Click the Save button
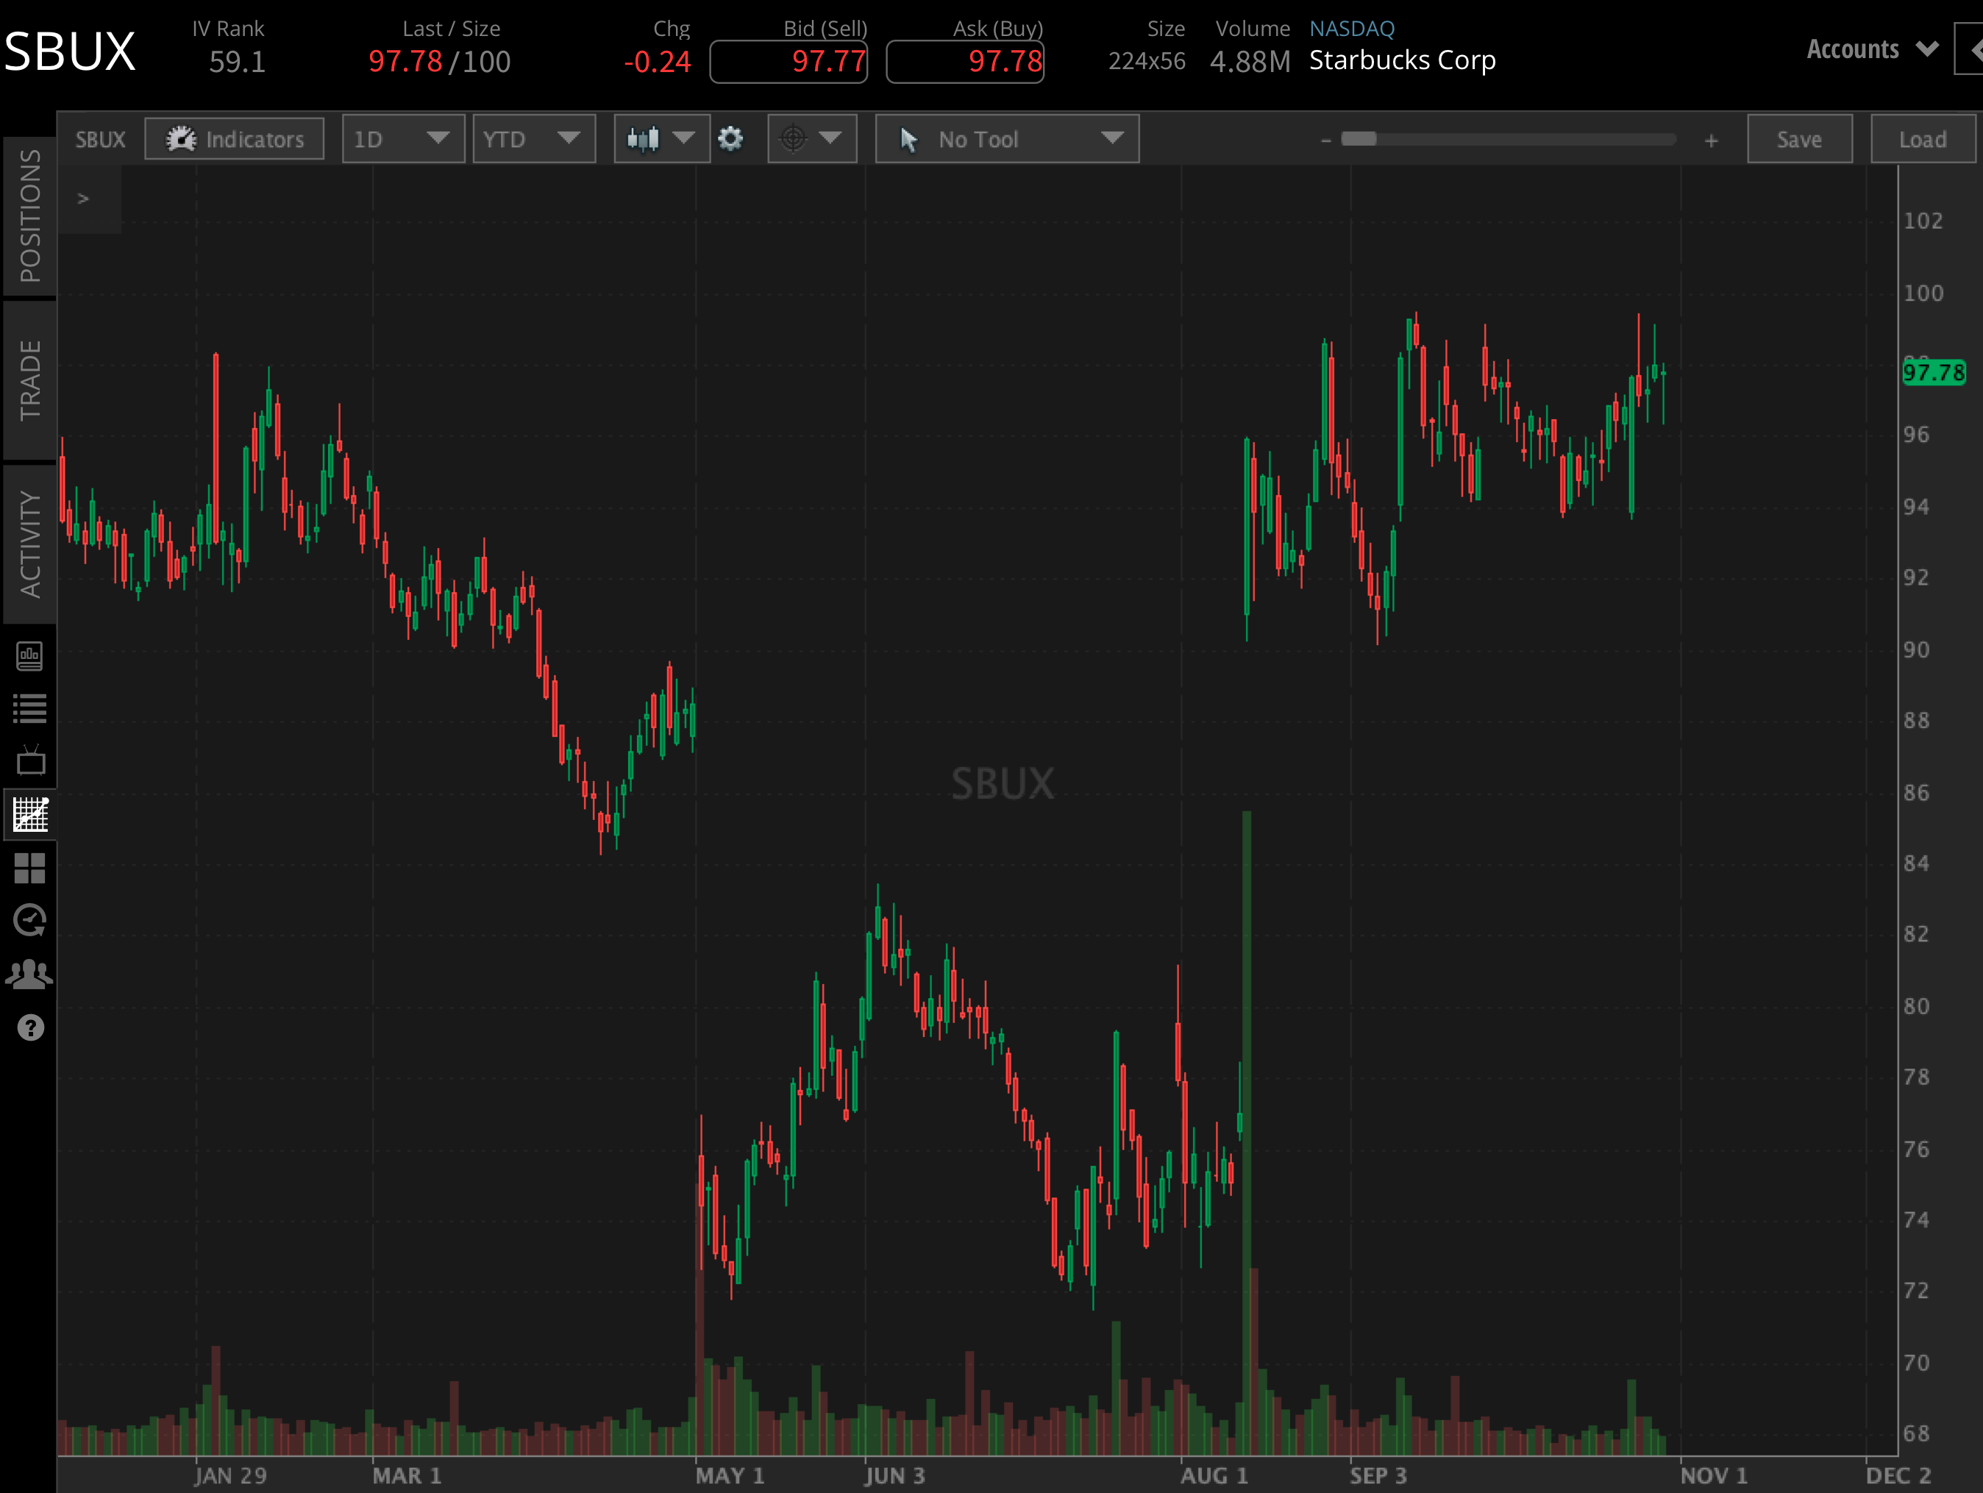Screen dimensions: 1983x1493 click(1799, 139)
